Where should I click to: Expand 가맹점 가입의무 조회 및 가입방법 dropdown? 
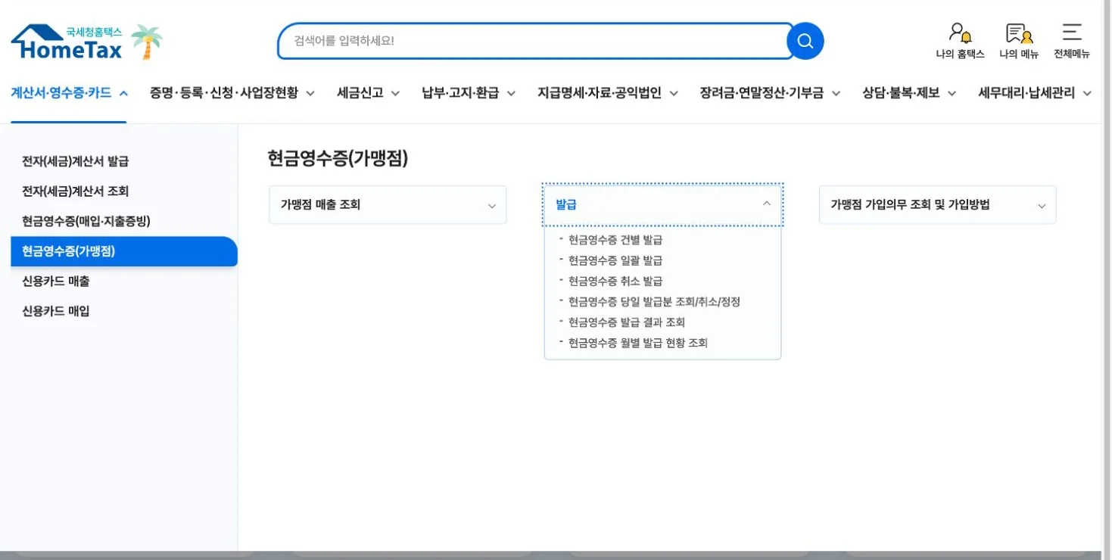click(937, 205)
